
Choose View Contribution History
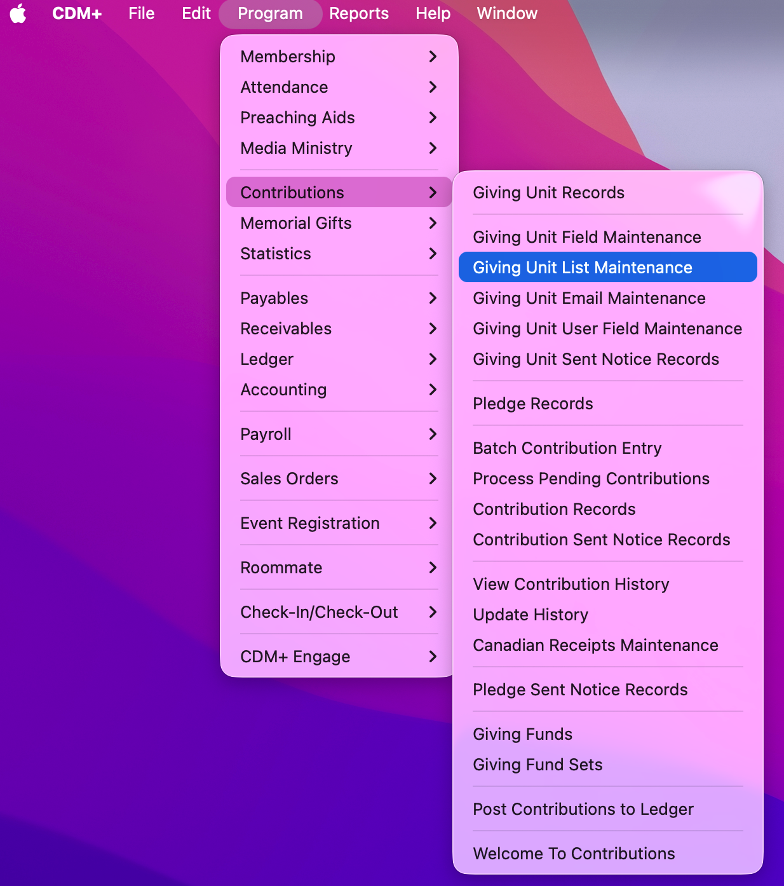[x=608, y=584]
